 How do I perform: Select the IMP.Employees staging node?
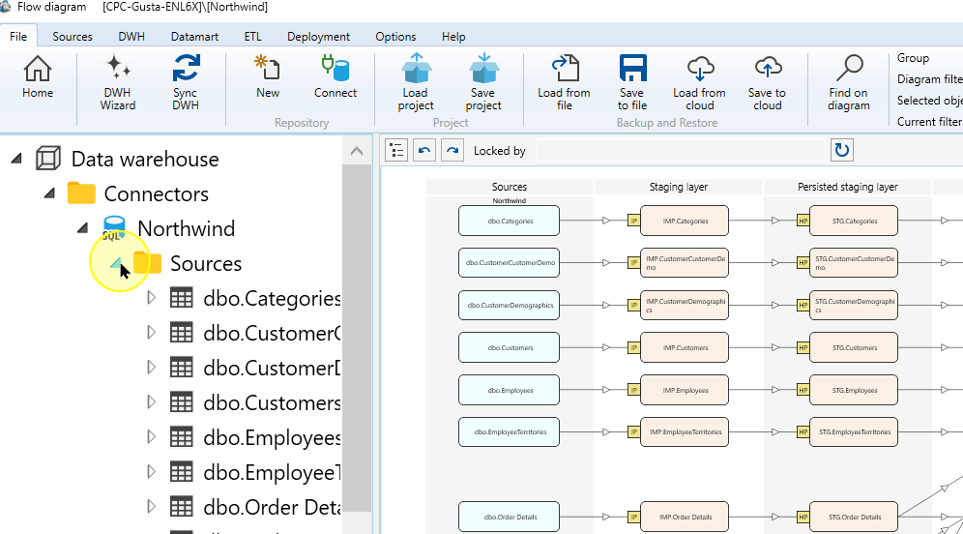[685, 390]
